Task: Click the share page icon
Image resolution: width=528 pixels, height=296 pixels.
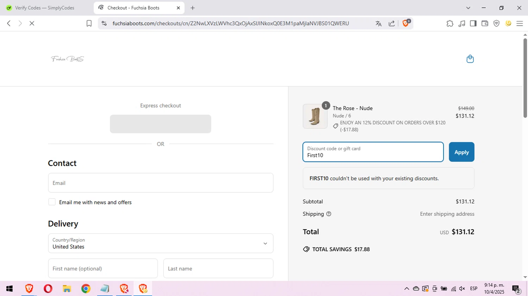Action: click(x=392, y=24)
